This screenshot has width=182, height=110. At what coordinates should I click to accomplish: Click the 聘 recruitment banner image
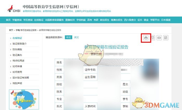[24, 99]
